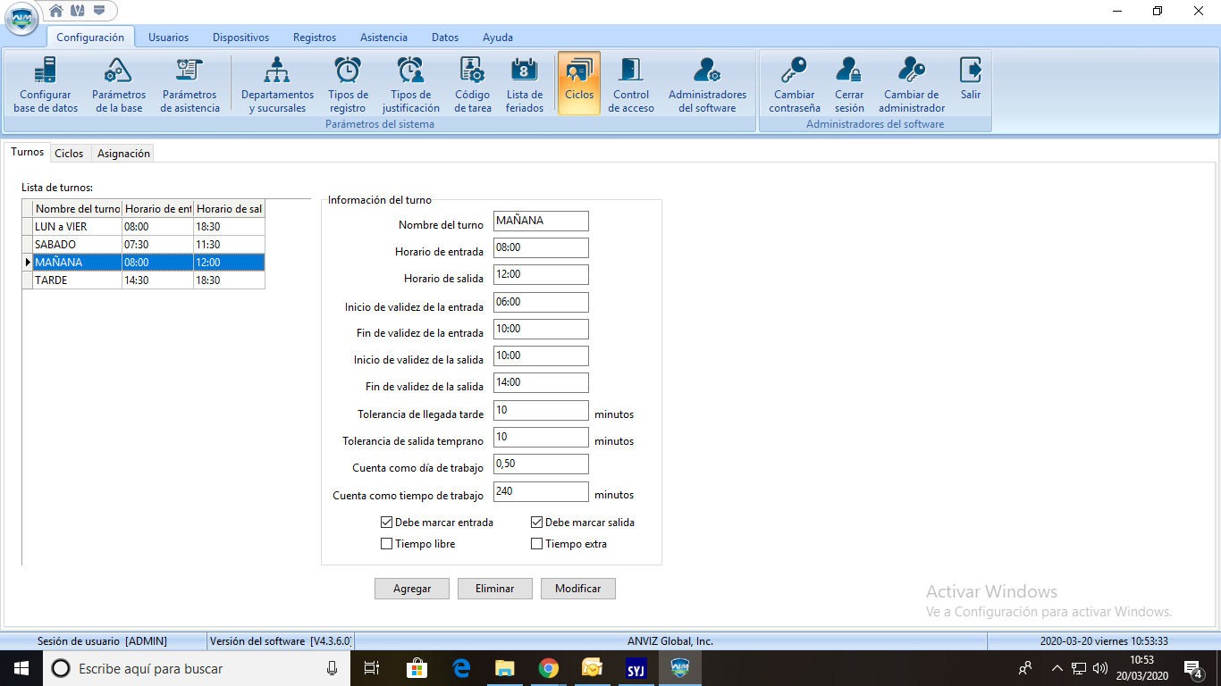
Task: Switch to the Ciclos sub-tab
Action: pos(69,154)
